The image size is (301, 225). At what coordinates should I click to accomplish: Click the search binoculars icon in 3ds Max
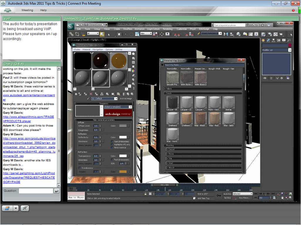point(248,25)
